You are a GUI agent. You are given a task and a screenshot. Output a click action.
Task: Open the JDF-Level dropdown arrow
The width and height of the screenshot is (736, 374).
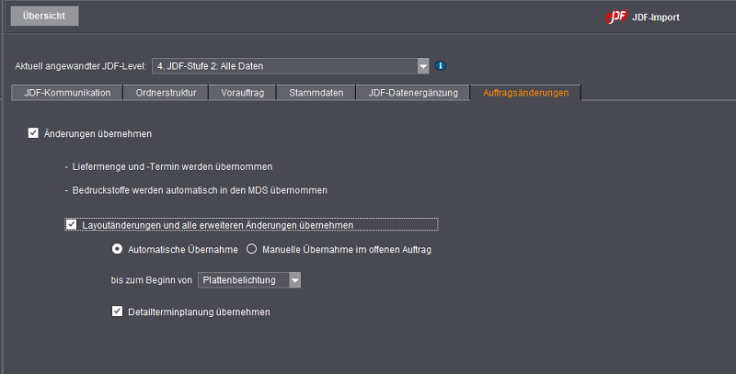[x=423, y=66]
